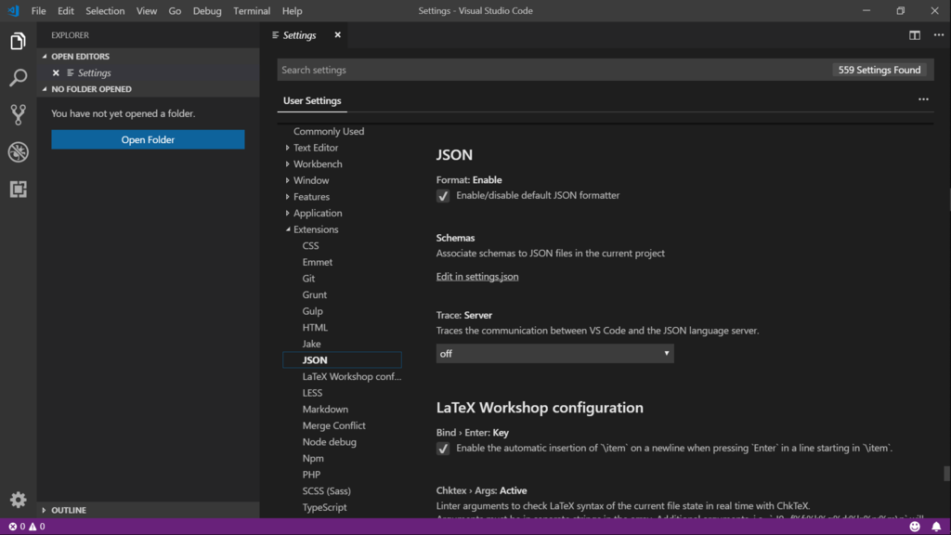Click the errors count in status bar
Screen dimensions: 951x535
tap(17, 527)
